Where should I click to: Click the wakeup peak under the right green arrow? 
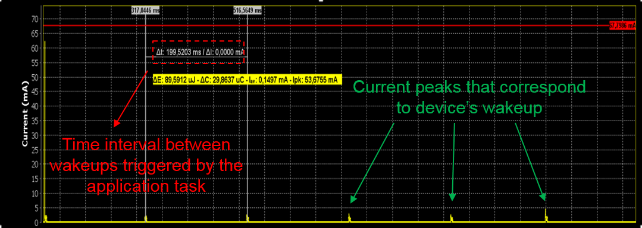546,216
